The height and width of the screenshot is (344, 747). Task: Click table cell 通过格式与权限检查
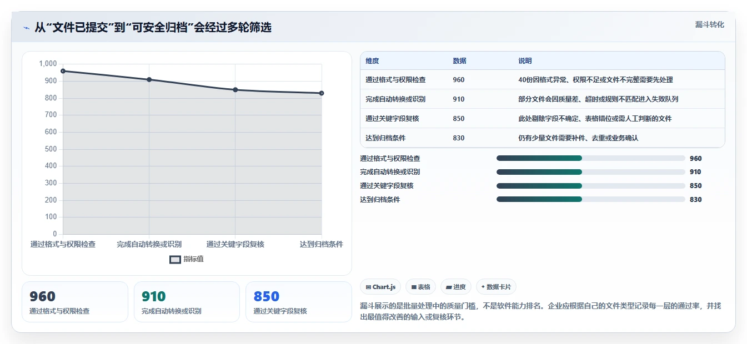coord(395,80)
